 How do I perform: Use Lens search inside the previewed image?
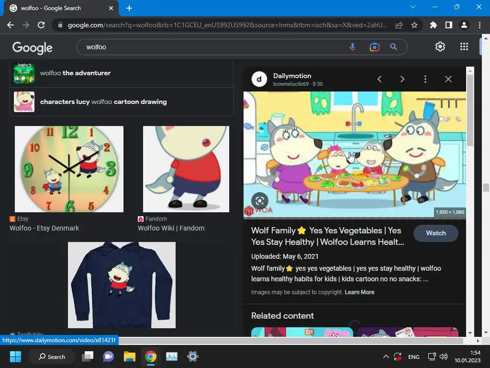(x=260, y=201)
